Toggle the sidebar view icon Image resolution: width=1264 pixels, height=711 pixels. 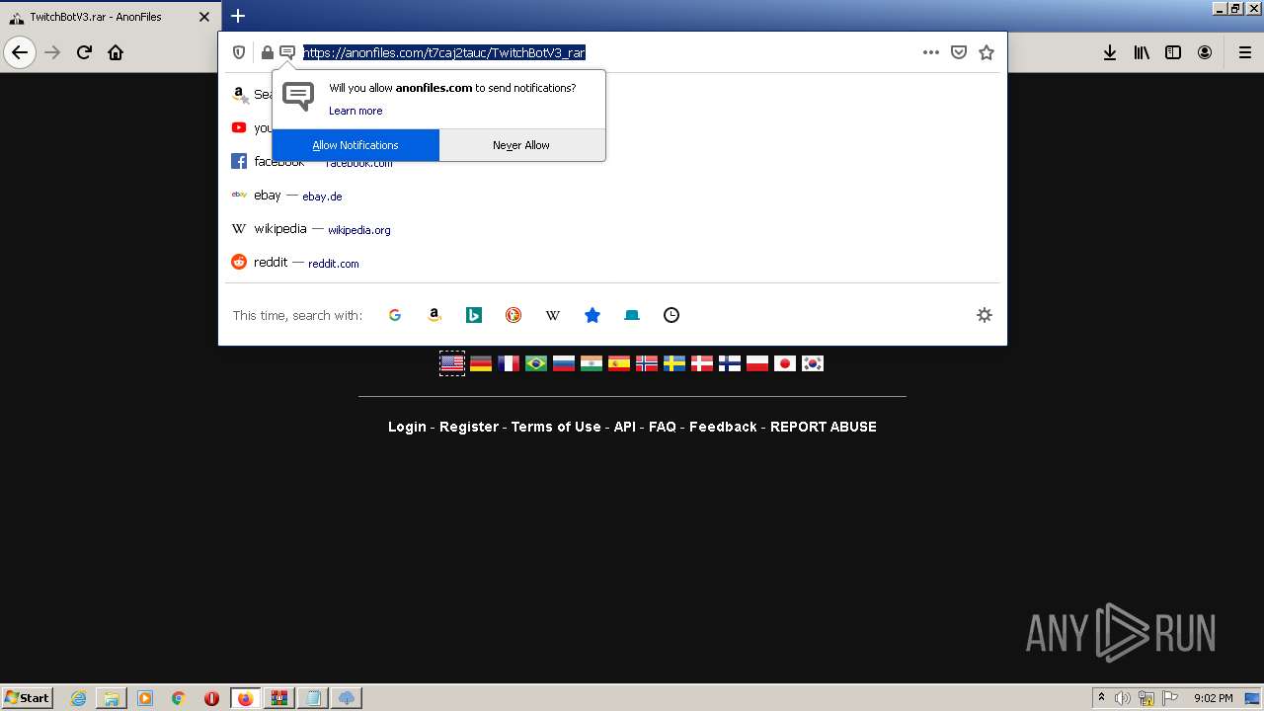point(1173,52)
